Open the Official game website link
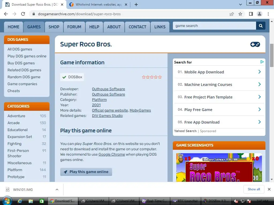 tap(110, 110)
